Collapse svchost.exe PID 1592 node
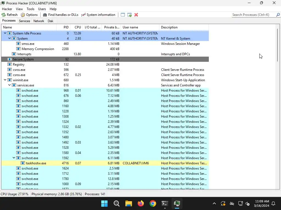Viewport: 281px width, 210px height. (14, 158)
